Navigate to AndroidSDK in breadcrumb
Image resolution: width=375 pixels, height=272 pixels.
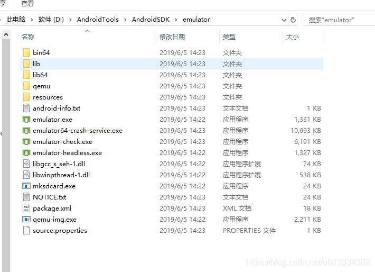coord(151,20)
